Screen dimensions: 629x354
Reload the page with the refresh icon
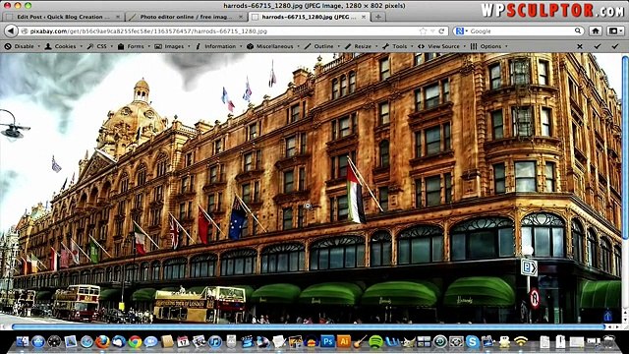coord(441,30)
